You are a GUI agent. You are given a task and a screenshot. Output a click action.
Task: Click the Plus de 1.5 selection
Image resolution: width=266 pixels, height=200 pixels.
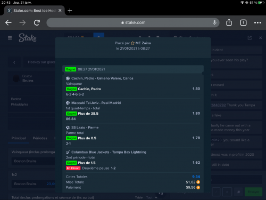(x=87, y=163)
